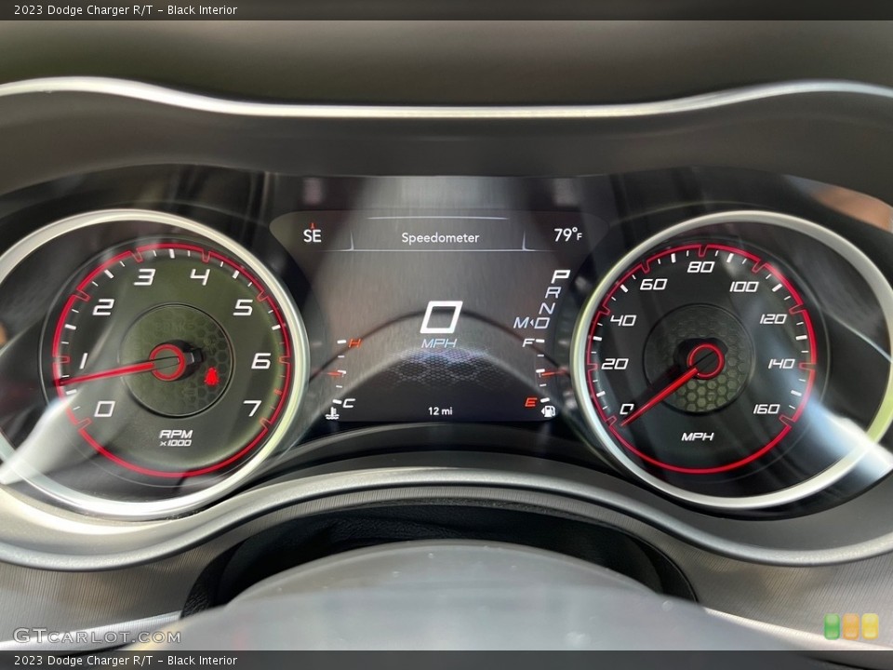Click the 80 mark on the speedometer

[701, 267]
